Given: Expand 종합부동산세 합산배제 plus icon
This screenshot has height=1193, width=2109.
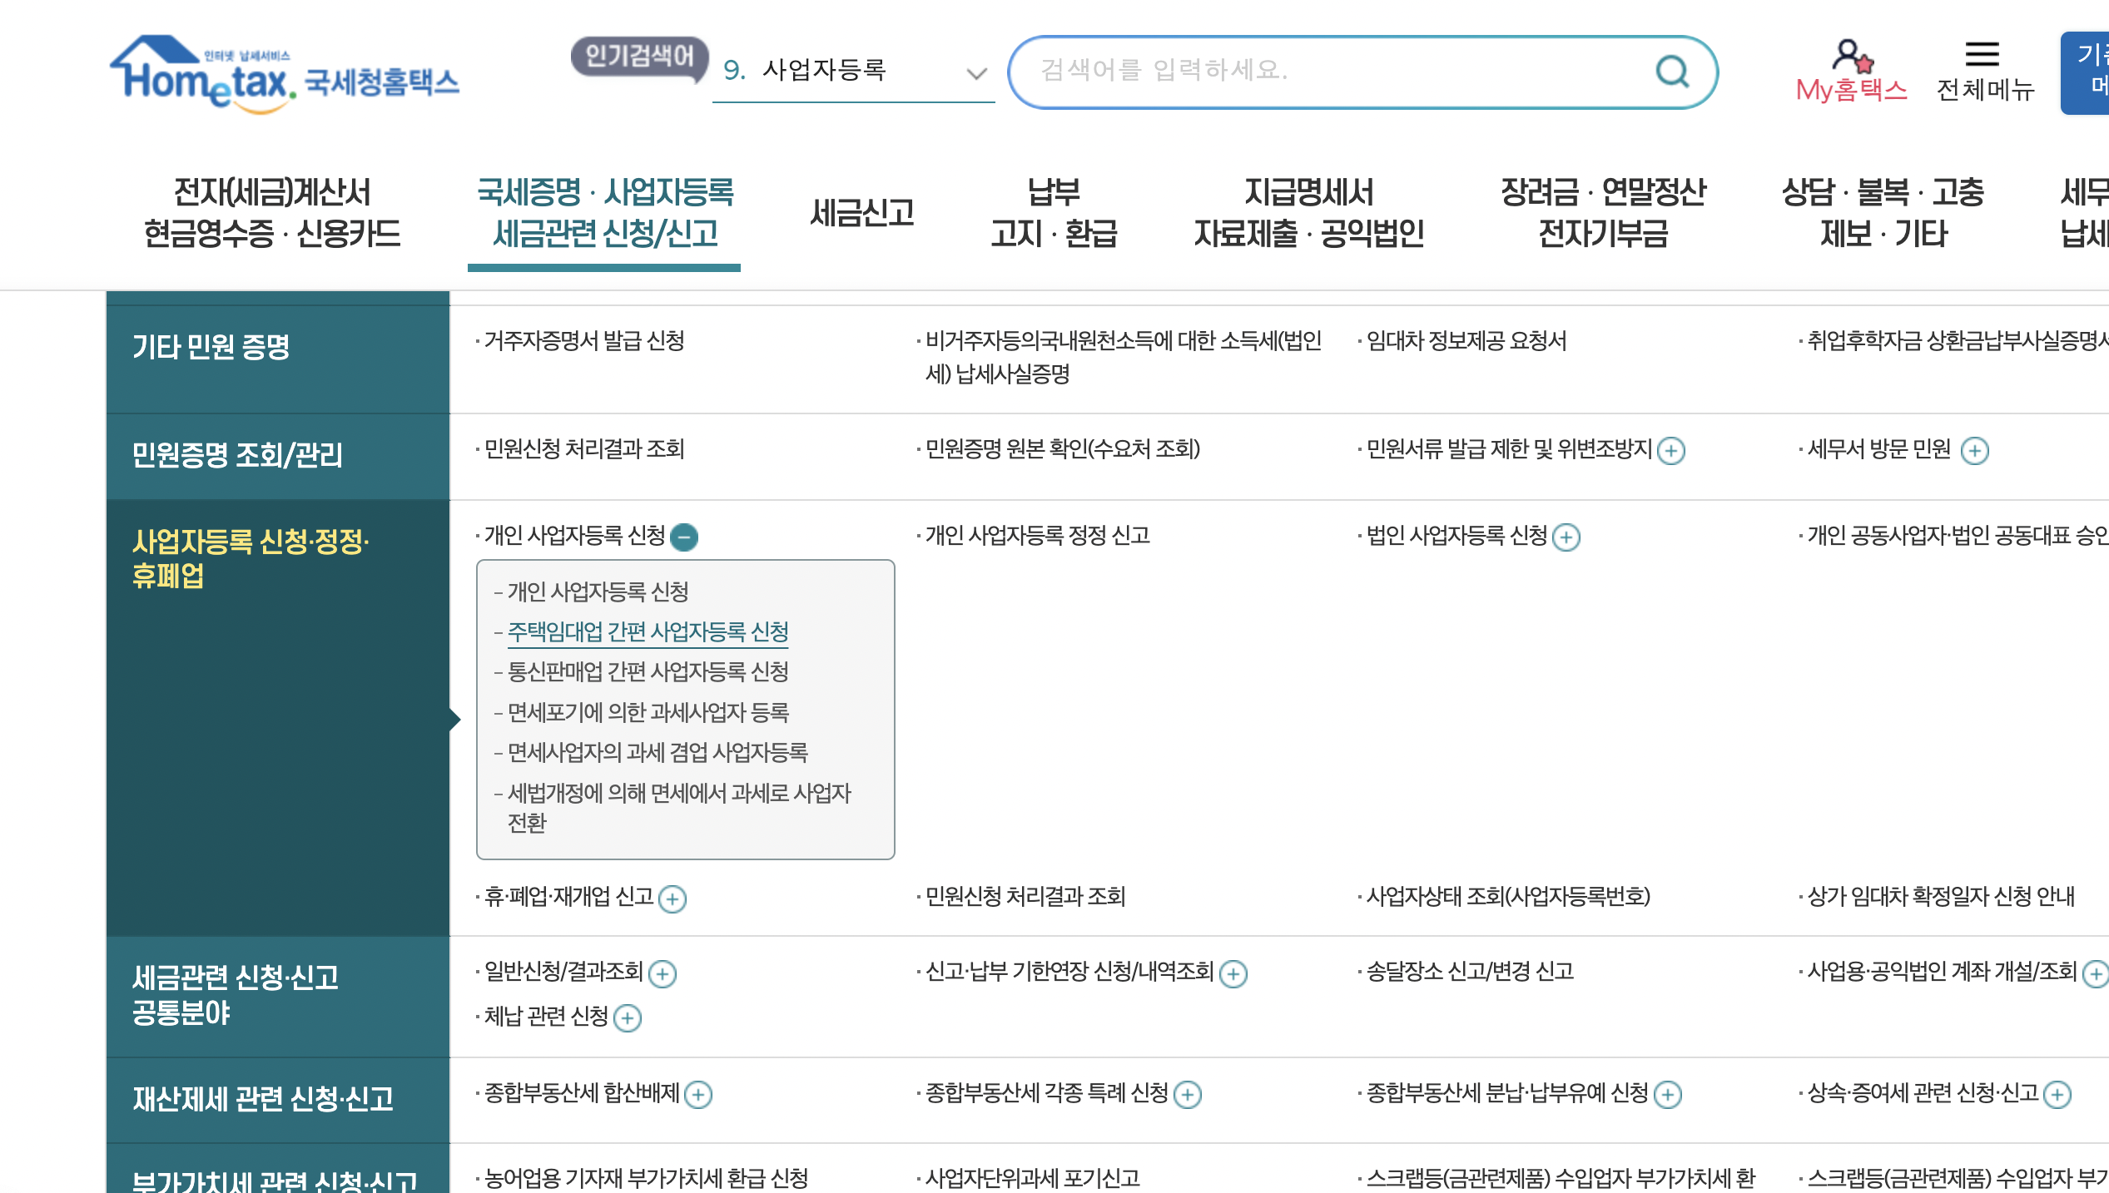Looking at the screenshot, I should pyautogui.click(x=698, y=1094).
